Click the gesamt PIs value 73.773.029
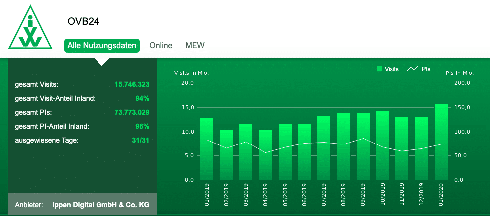 (x=132, y=112)
